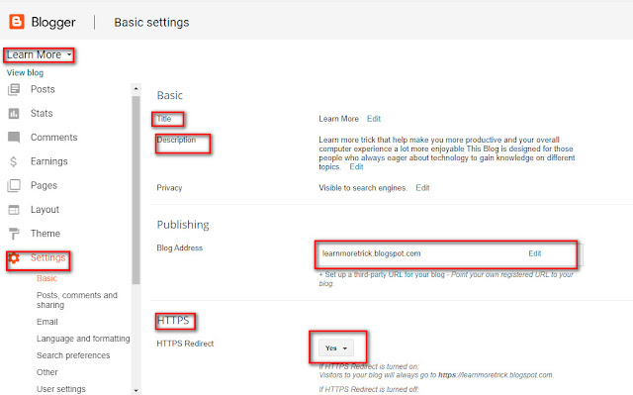Image resolution: width=633 pixels, height=395 pixels.
Task: Open Search preferences settings
Action: (x=73, y=355)
